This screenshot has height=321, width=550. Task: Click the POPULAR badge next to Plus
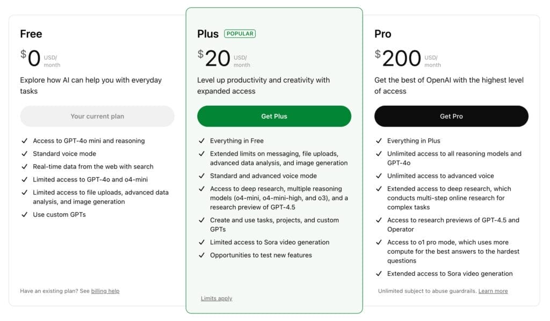point(240,34)
